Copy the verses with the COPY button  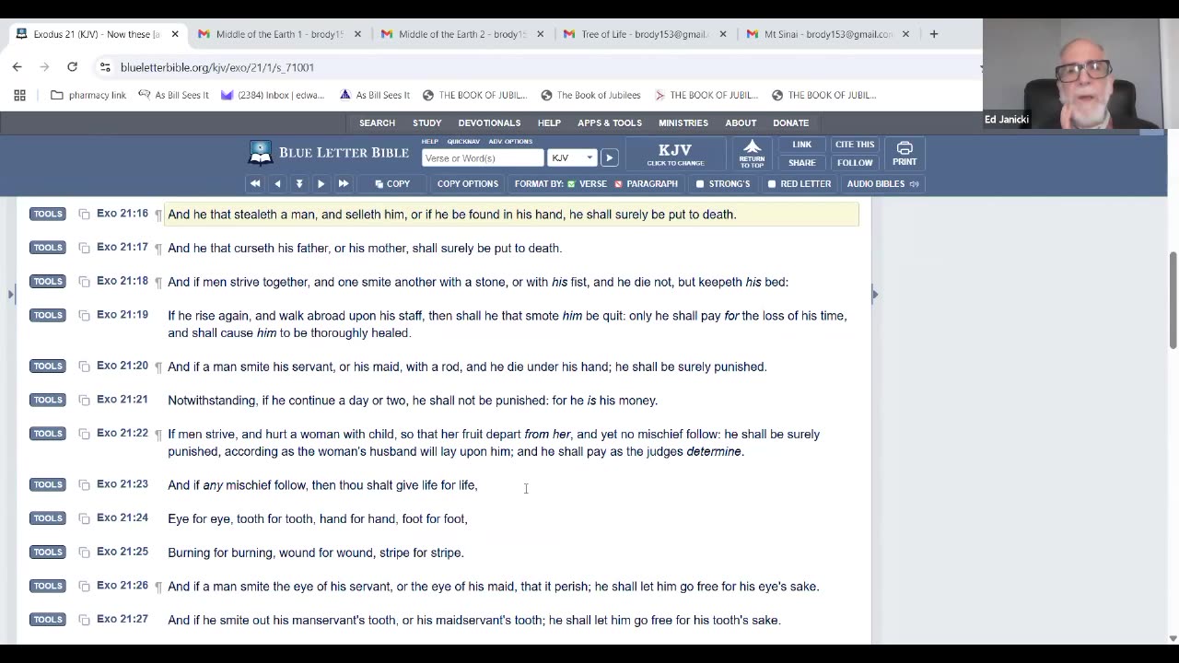pos(392,183)
